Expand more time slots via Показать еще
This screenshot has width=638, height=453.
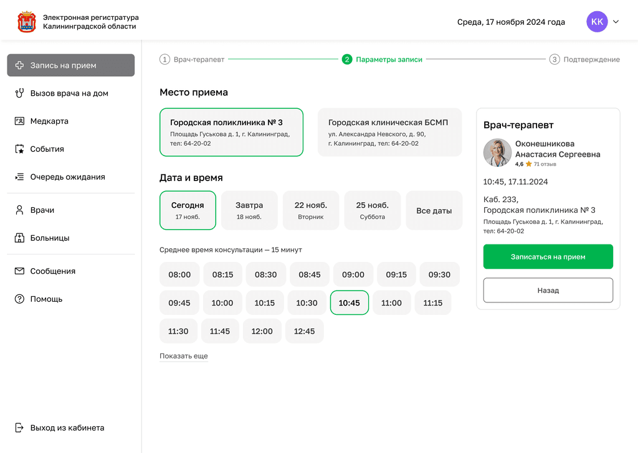(184, 357)
